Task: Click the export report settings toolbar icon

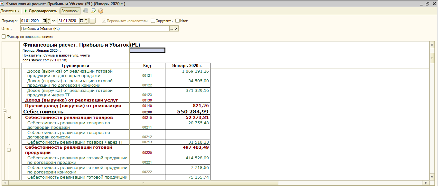Action: (x=93, y=11)
